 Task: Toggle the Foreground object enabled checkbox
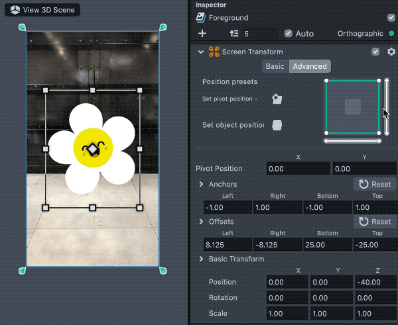tap(391, 18)
